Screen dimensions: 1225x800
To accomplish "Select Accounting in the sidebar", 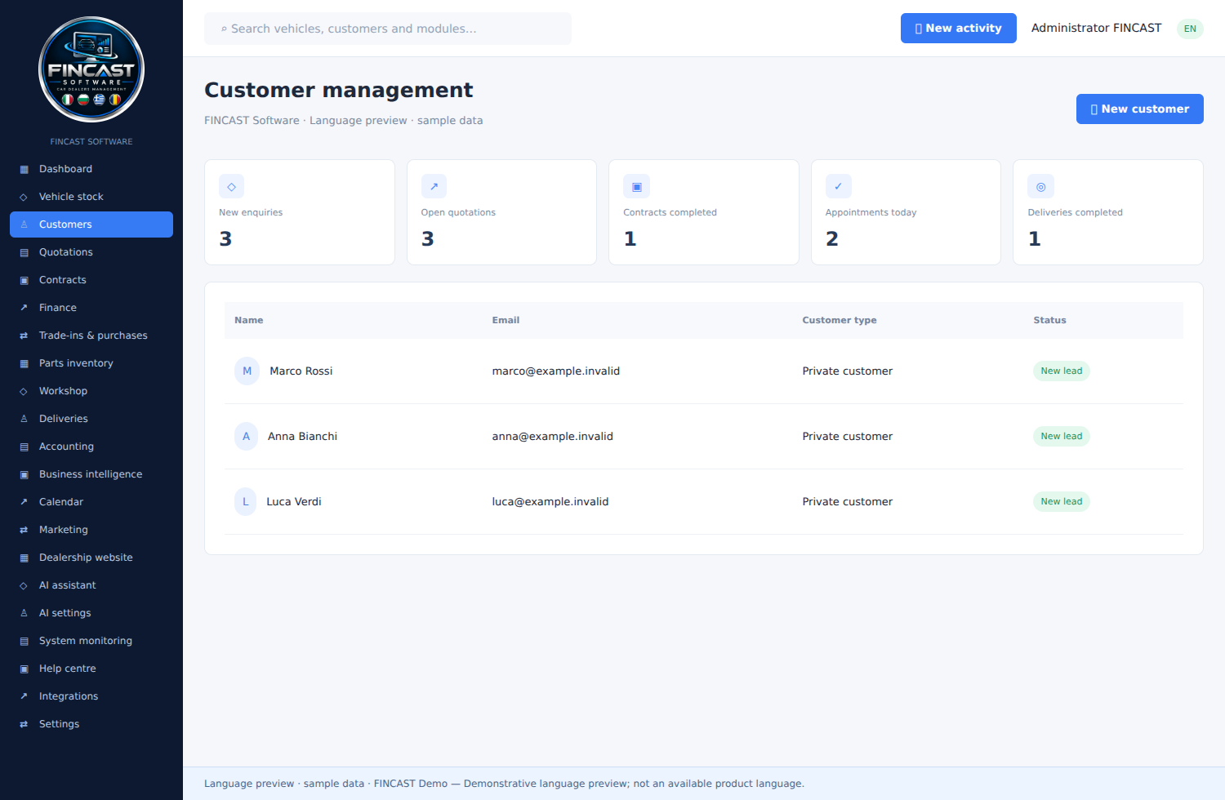I will 91,447.
